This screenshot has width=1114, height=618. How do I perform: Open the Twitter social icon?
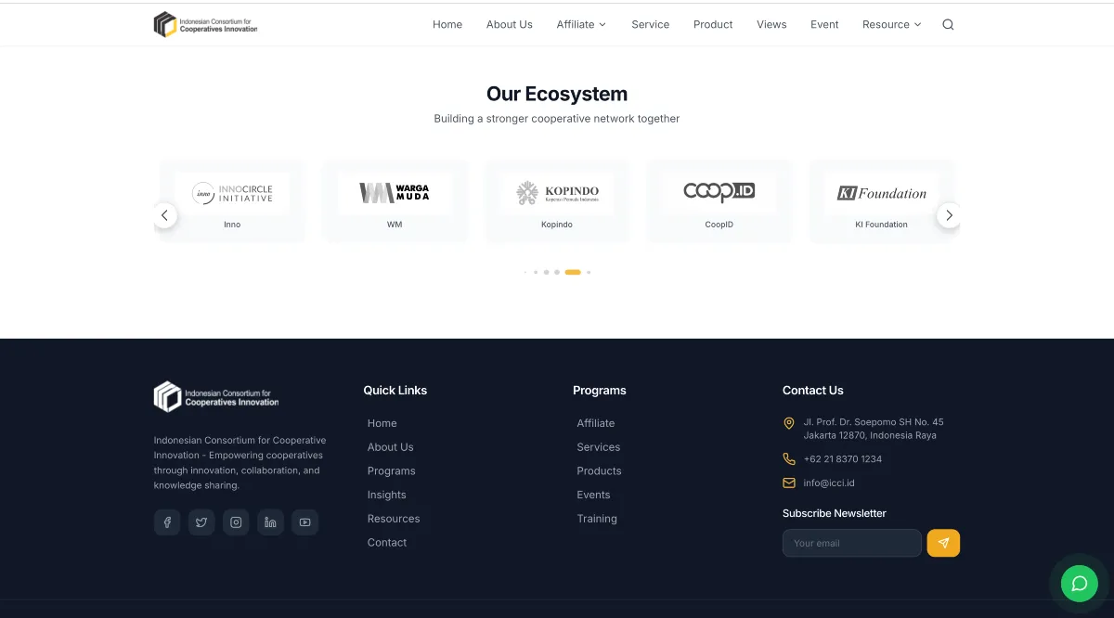[201, 522]
